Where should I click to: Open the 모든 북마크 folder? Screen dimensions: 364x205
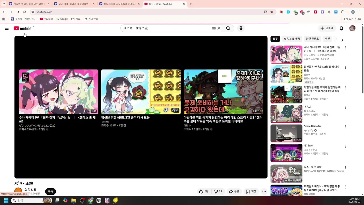pyautogui.click(x=353, y=19)
